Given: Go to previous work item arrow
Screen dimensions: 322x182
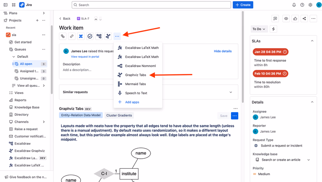Looking at the screenshot, I should (x=96, y=19).
